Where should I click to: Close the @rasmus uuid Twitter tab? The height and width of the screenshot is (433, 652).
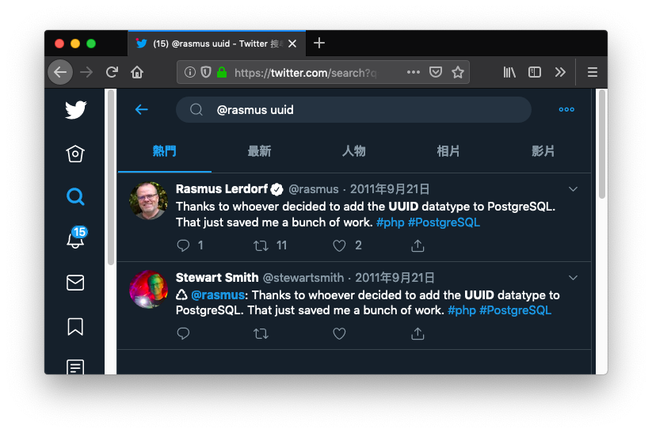click(292, 44)
